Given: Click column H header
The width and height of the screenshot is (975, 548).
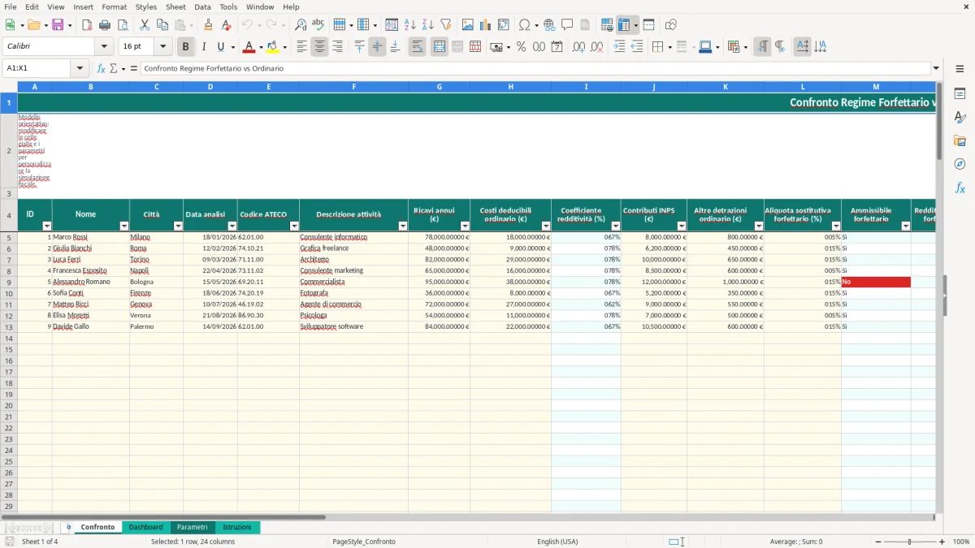Looking at the screenshot, I should point(510,86).
